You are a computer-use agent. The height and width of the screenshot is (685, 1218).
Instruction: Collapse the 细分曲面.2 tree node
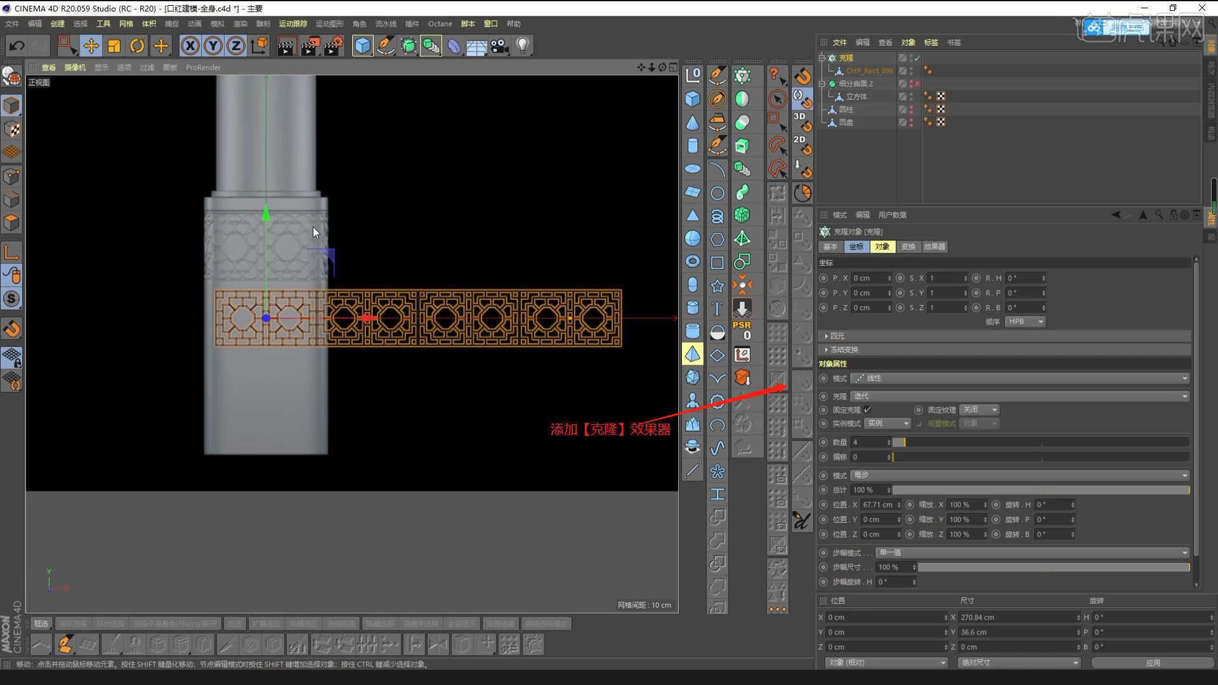coord(822,84)
